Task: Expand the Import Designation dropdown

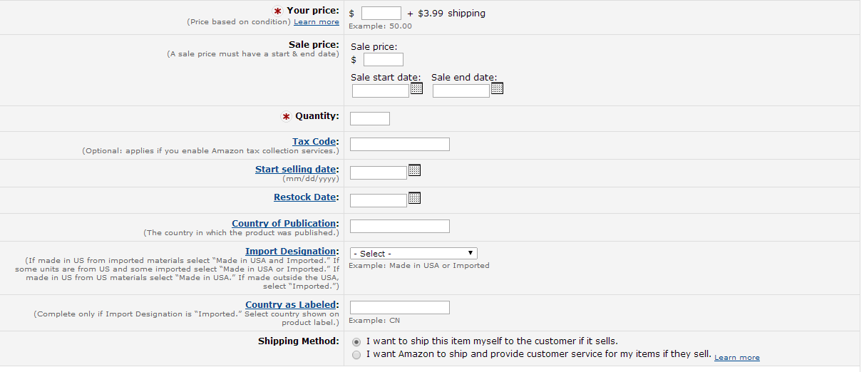Action: pyautogui.click(x=413, y=254)
